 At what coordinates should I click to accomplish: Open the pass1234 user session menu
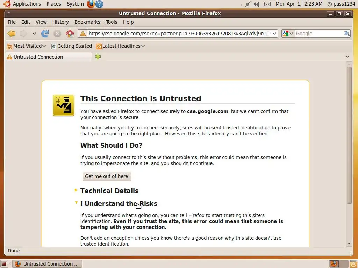341,4
